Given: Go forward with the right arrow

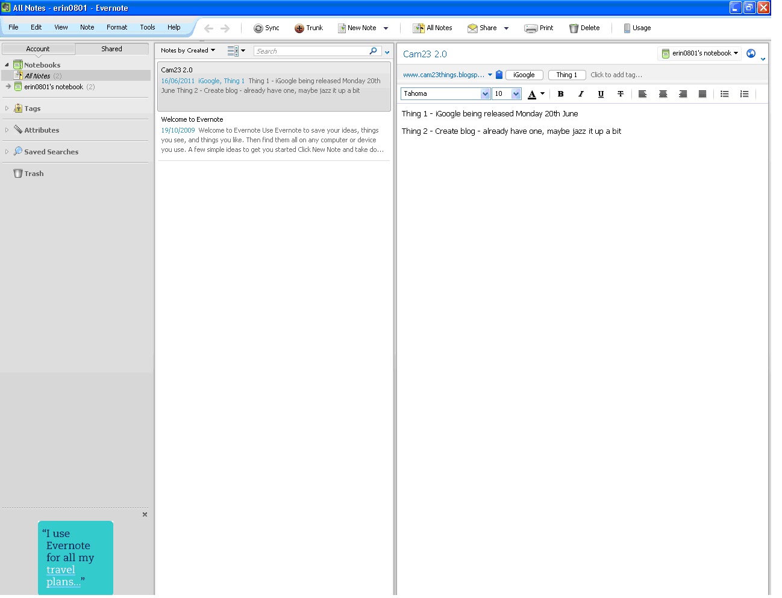Looking at the screenshot, I should click(x=225, y=28).
